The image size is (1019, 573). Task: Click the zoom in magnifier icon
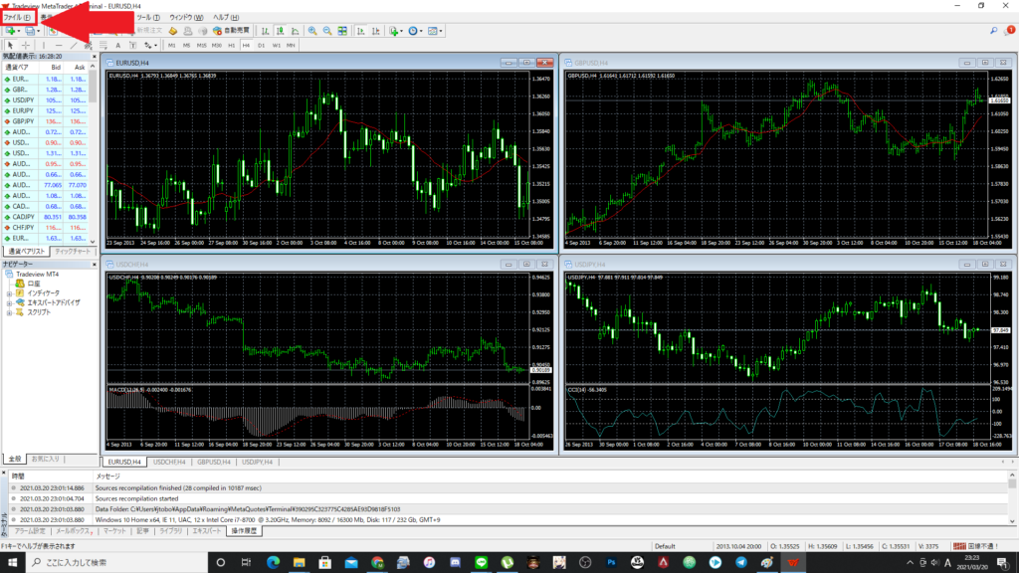coord(312,31)
